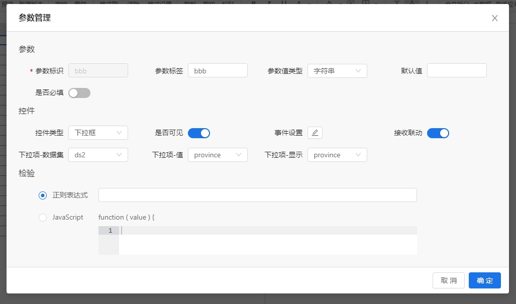
Task: Click the 默认值 input field
Action: (457, 70)
